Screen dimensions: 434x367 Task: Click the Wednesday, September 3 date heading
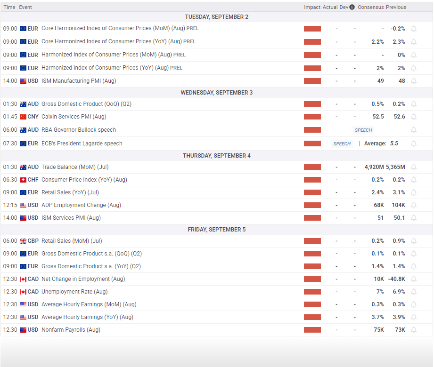tap(217, 93)
